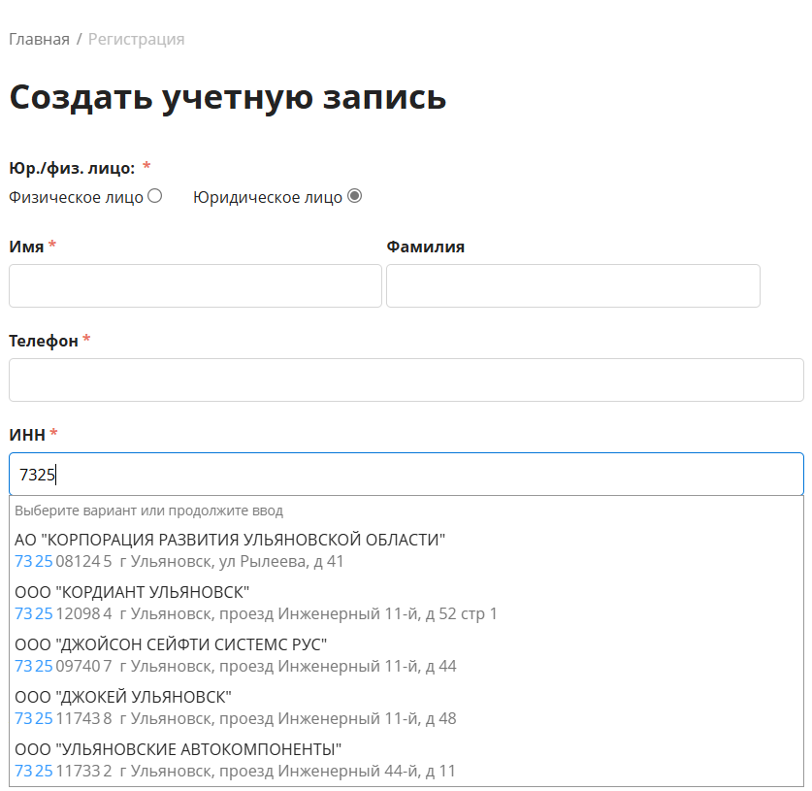Focus the Фамилия input field

573,286
